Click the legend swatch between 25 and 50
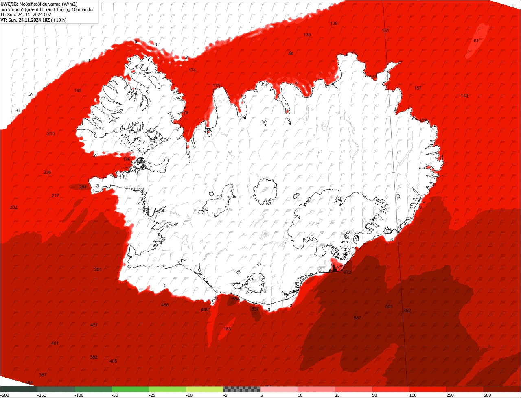Screen dimensions: 521x398 click(353, 389)
